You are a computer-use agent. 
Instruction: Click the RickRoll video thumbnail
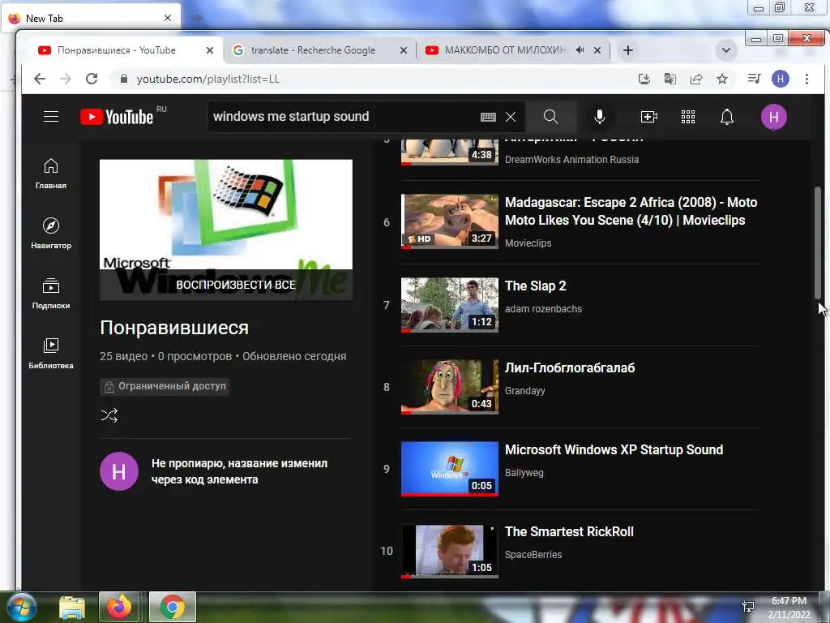coord(449,551)
